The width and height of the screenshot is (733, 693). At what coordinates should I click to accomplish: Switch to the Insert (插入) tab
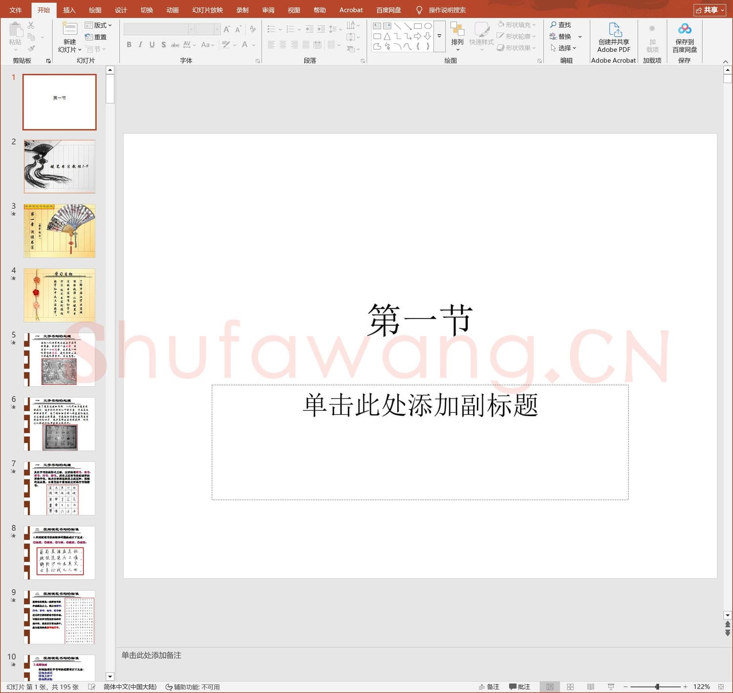(69, 10)
